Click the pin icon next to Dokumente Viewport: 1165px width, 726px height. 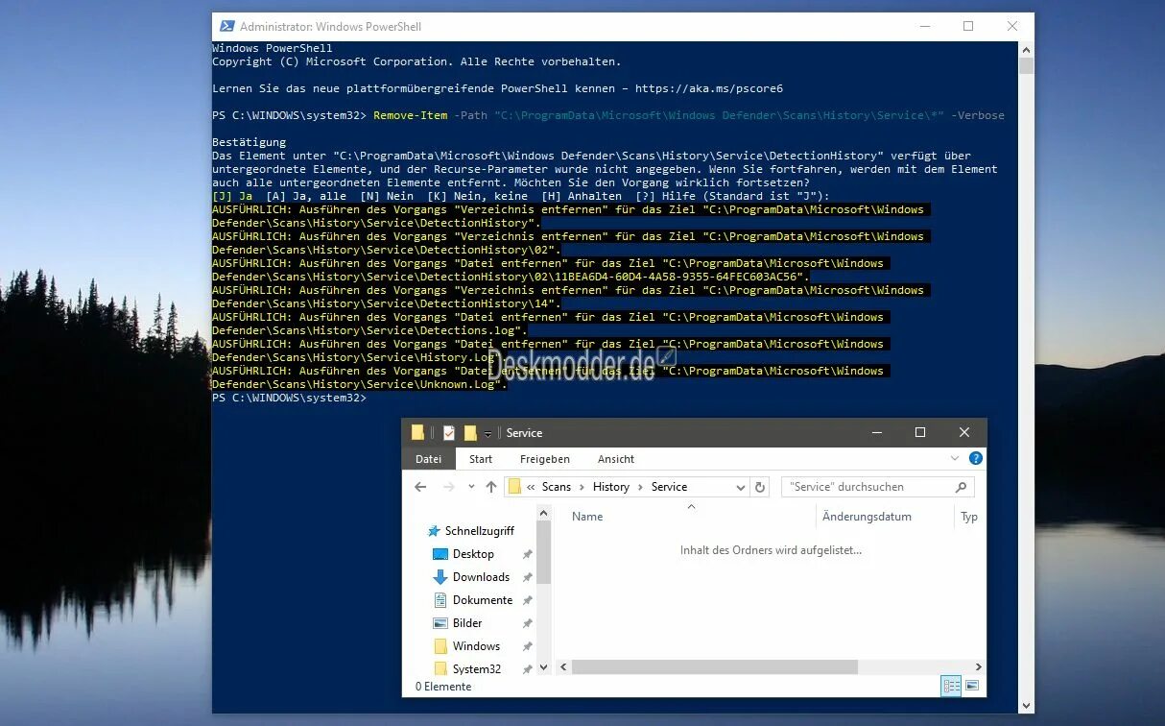pyautogui.click(x=527, y=600)
